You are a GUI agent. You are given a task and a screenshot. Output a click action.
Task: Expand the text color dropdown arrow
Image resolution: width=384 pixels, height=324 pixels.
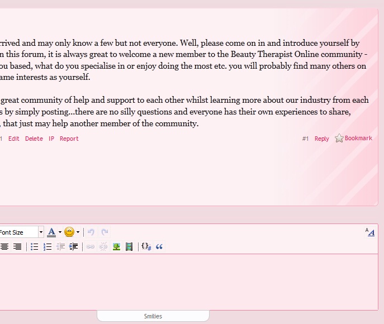point(60,232)
